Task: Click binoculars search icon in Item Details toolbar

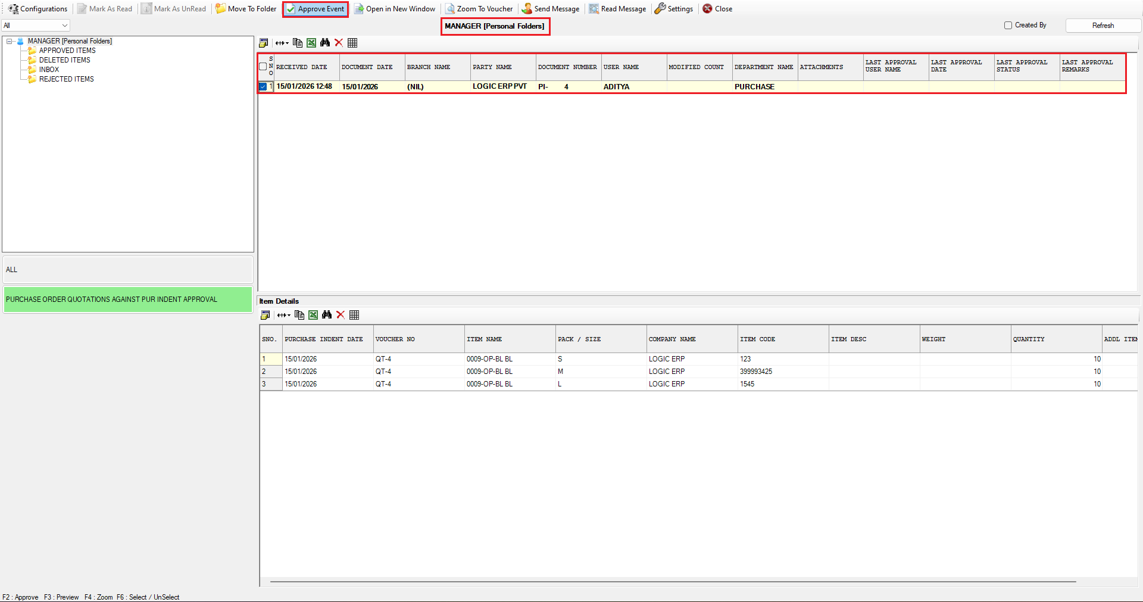Action: [x=327, y=315]
